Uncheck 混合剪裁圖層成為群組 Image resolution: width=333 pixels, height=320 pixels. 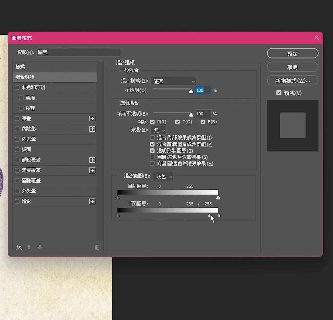point(152,144)
